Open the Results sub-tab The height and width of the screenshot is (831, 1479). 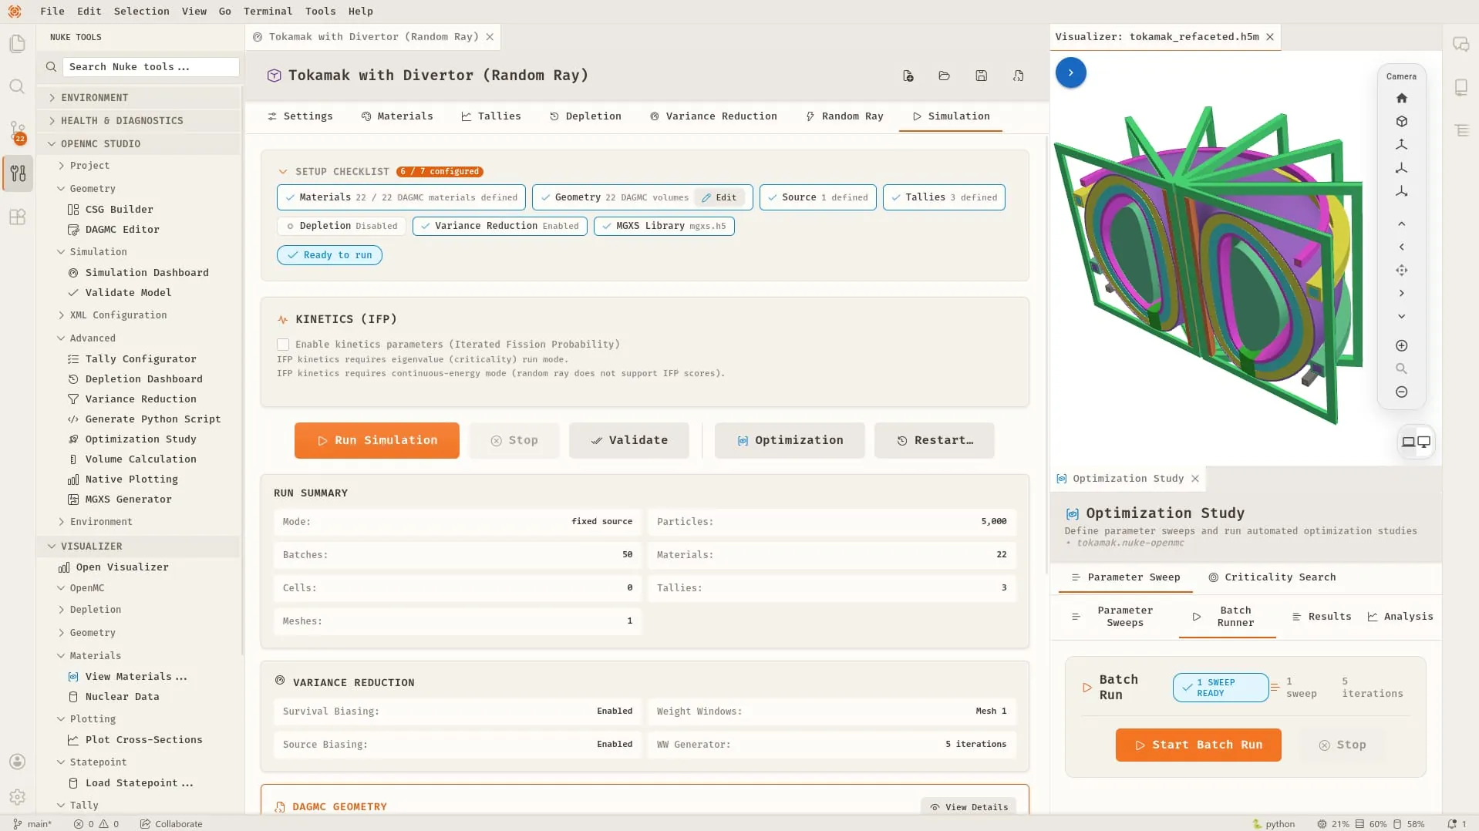click(1322, 617)
